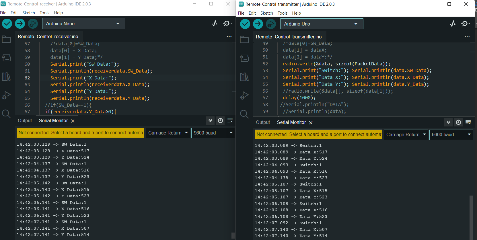Open Arduino Uno board selector dropdown

322,24
